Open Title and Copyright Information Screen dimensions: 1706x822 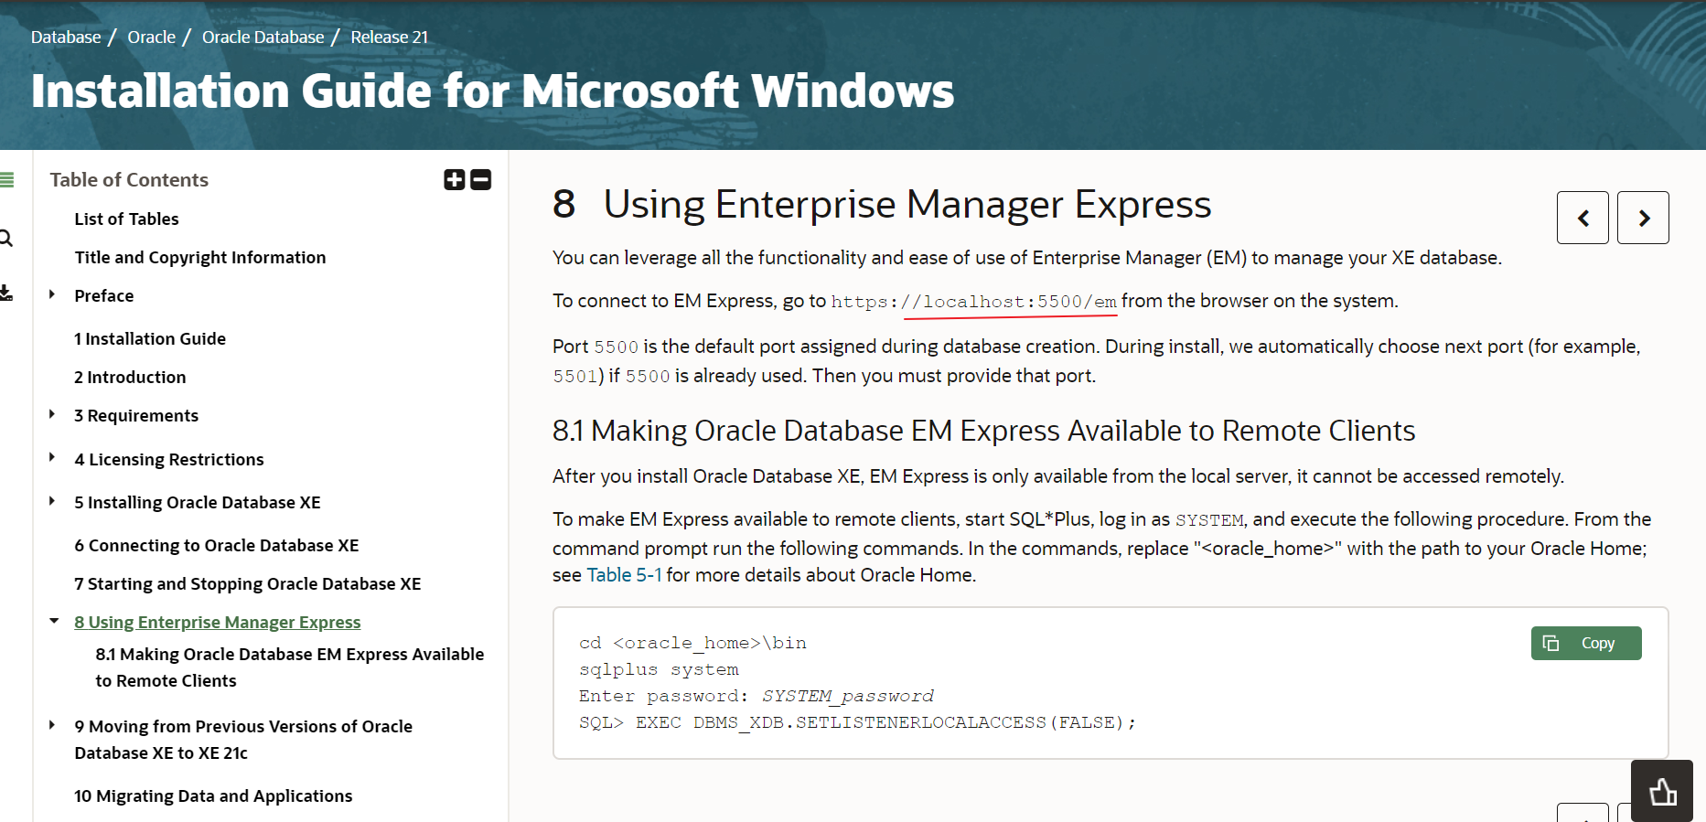coord(200,258)
